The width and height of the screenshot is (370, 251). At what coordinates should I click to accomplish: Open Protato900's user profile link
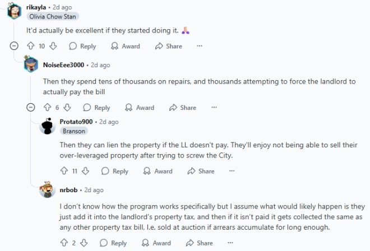point(76,122)
